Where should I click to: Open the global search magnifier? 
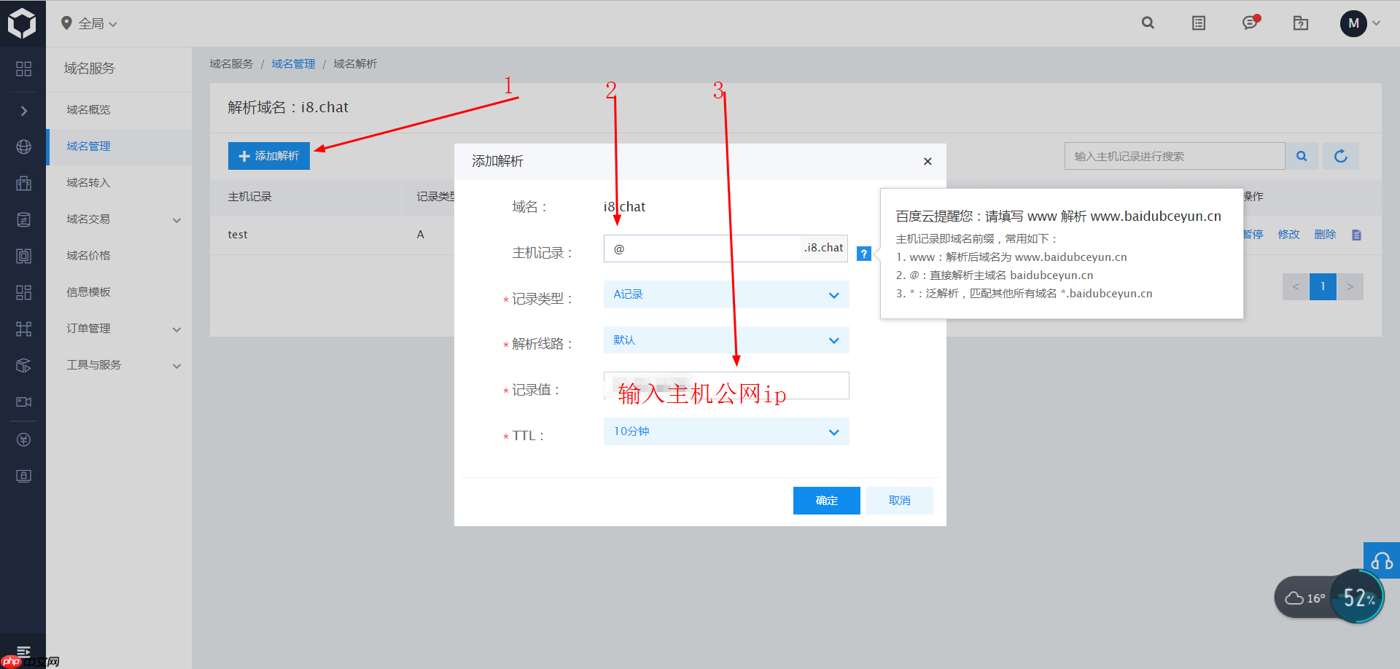click(1148, 23)
